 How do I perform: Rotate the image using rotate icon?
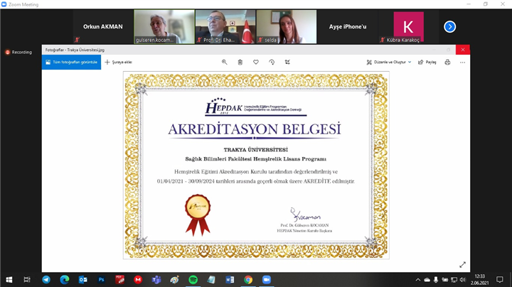click(272, 62)
